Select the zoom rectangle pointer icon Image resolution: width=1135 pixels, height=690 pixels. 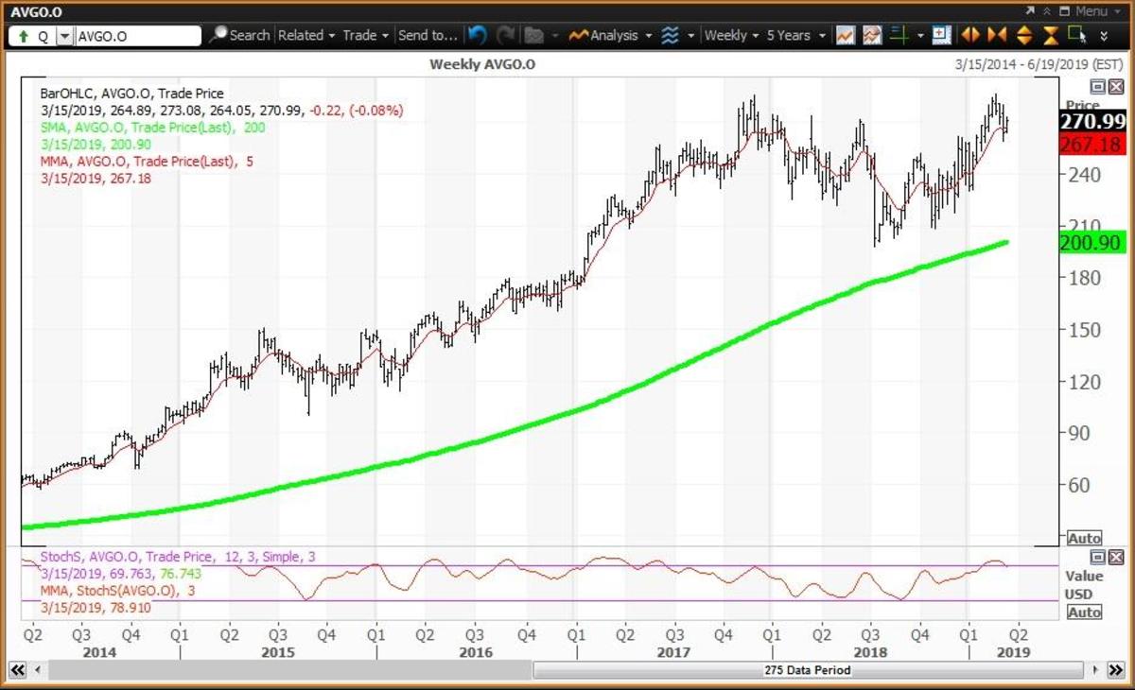(1076, 35)
